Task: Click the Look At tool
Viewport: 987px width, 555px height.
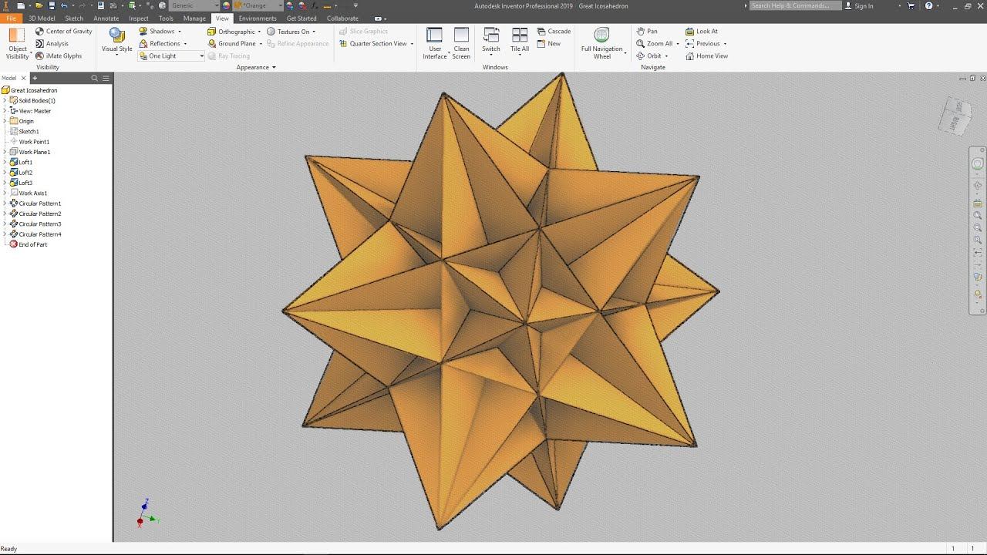Action: (x=702, y=32)
